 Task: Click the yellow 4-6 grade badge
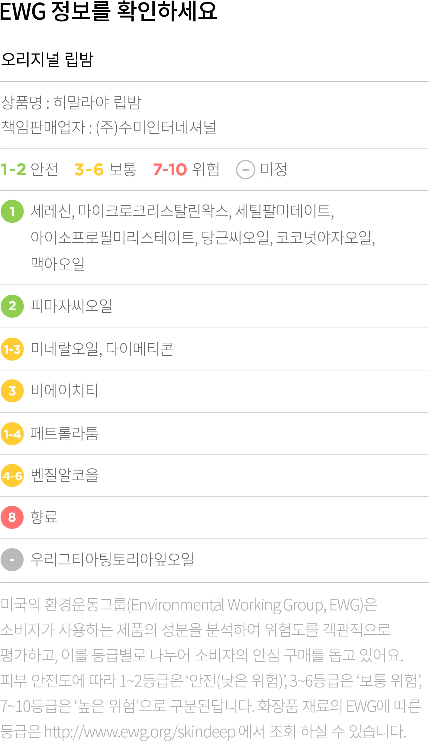point(12,476)
